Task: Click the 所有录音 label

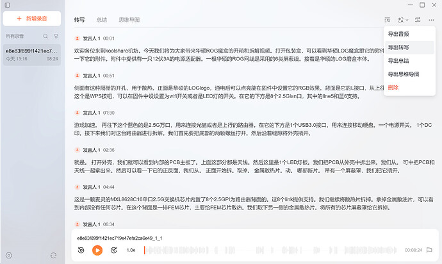Action: (15, 36)
